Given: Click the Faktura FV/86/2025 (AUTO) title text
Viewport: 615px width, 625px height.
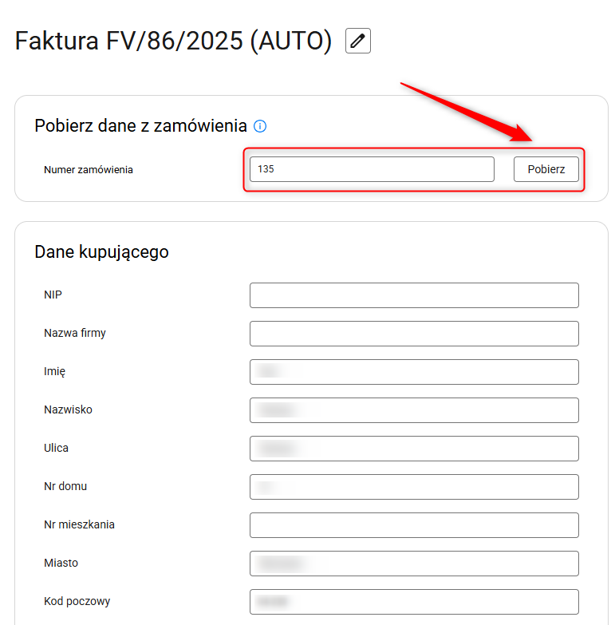Looking at the screenshot, I should click(x=173, y=41).
